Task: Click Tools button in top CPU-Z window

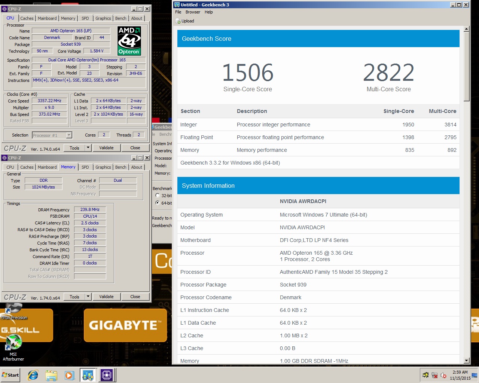Action: tap(74, 148)
